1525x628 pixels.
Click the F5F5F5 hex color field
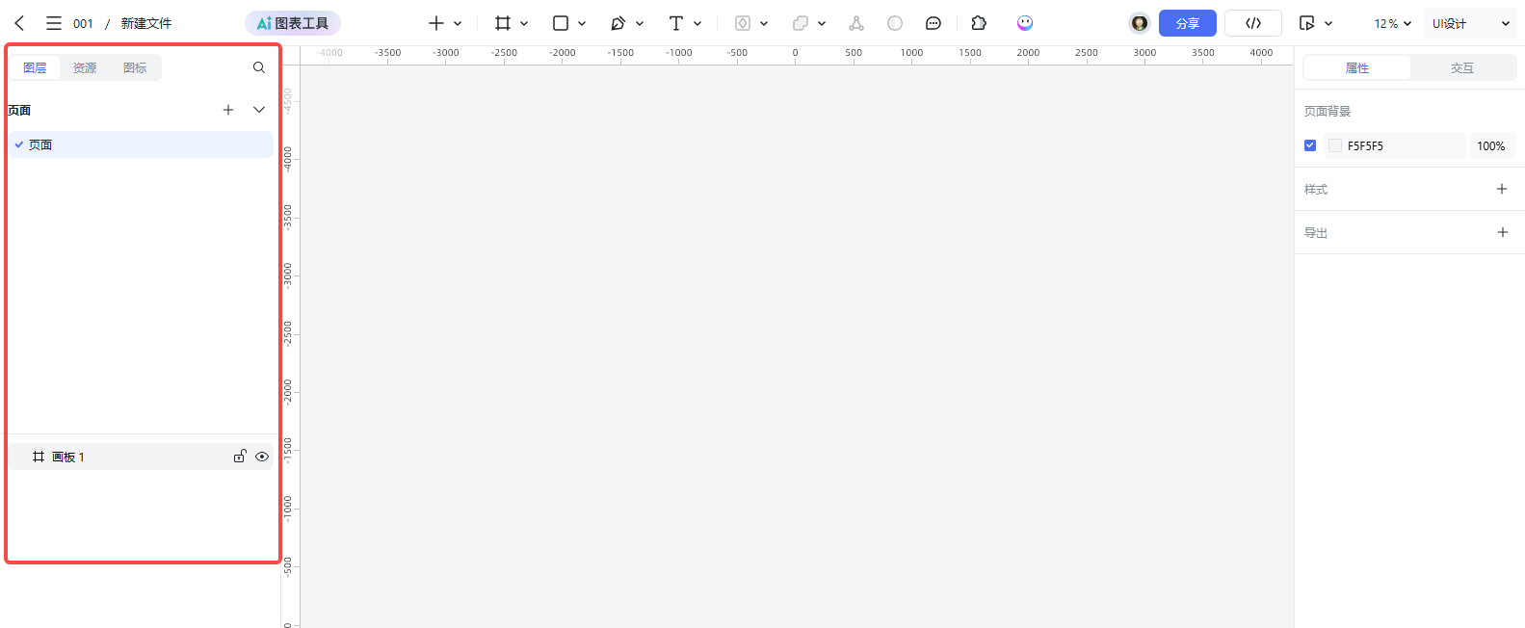(1395, 145)
